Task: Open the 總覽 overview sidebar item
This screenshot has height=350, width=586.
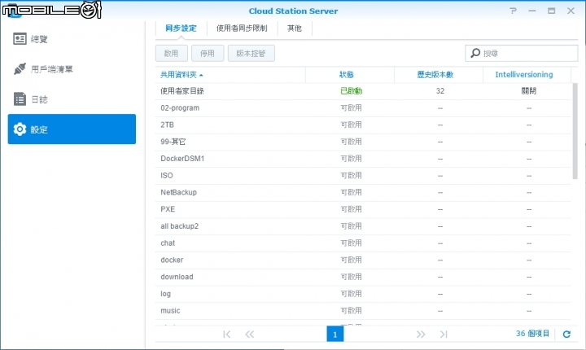Action: (72, 39)
